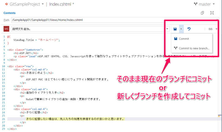Click the side-by-side diff view icon

point(210,29)
